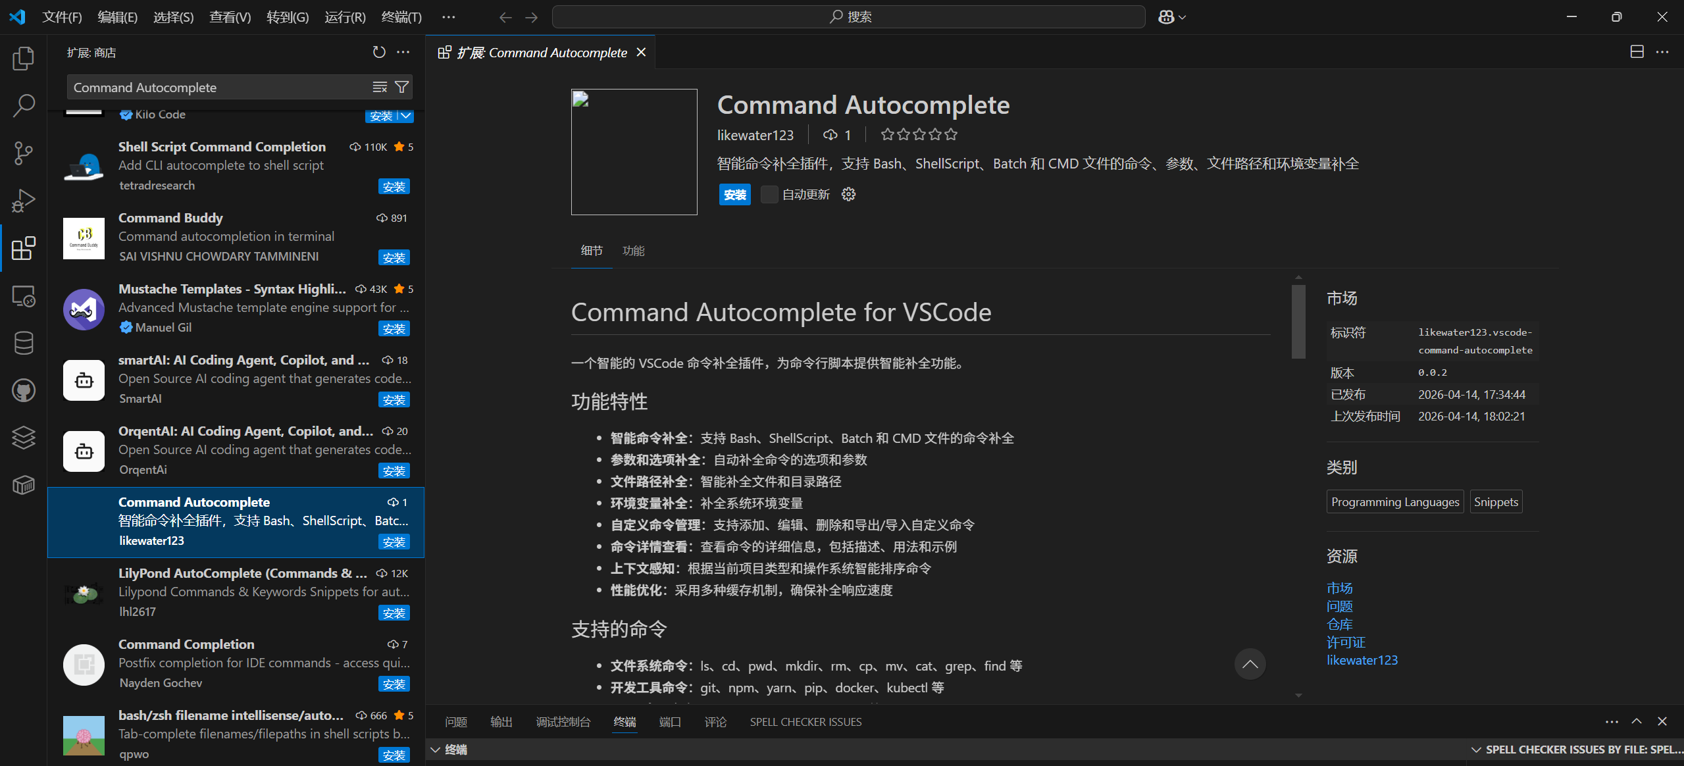Screen dimensions: 1684x766
Task: Open the 运行(R) menu
Action: [x=345, y=17]
